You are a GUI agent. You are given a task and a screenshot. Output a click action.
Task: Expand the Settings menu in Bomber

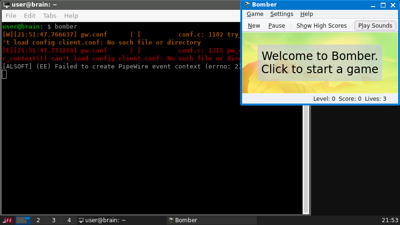click(x=281, y=14)
